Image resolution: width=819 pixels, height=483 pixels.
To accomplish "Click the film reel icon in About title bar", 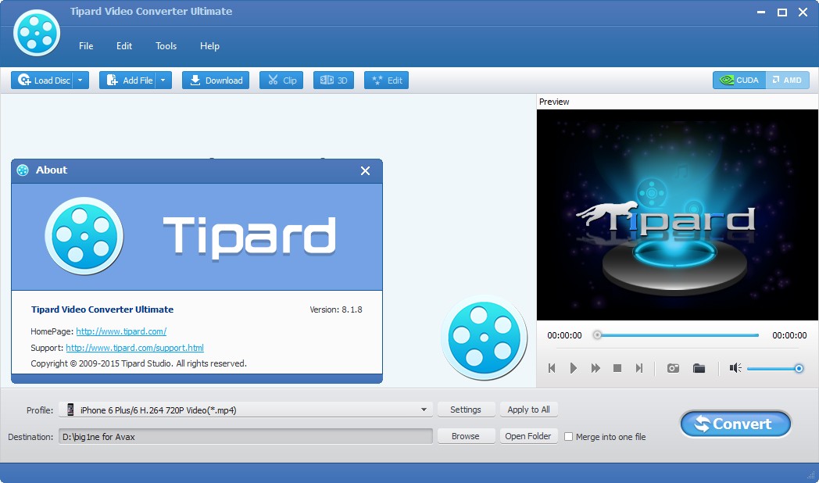I will pos(23,170).
